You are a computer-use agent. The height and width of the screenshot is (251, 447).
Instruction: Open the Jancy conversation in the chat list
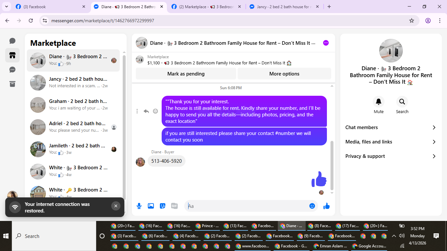click(x=73, y=82)
